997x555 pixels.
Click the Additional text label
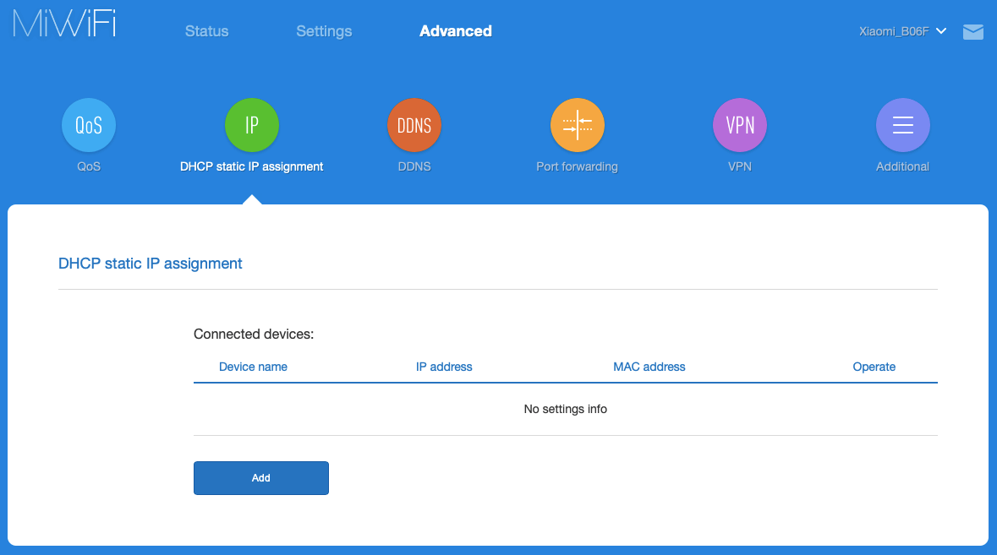point(902,166)
